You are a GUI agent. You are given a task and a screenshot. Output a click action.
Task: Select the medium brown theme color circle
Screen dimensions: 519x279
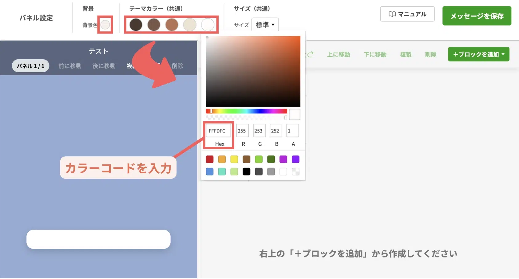click(x=154, y=25)
